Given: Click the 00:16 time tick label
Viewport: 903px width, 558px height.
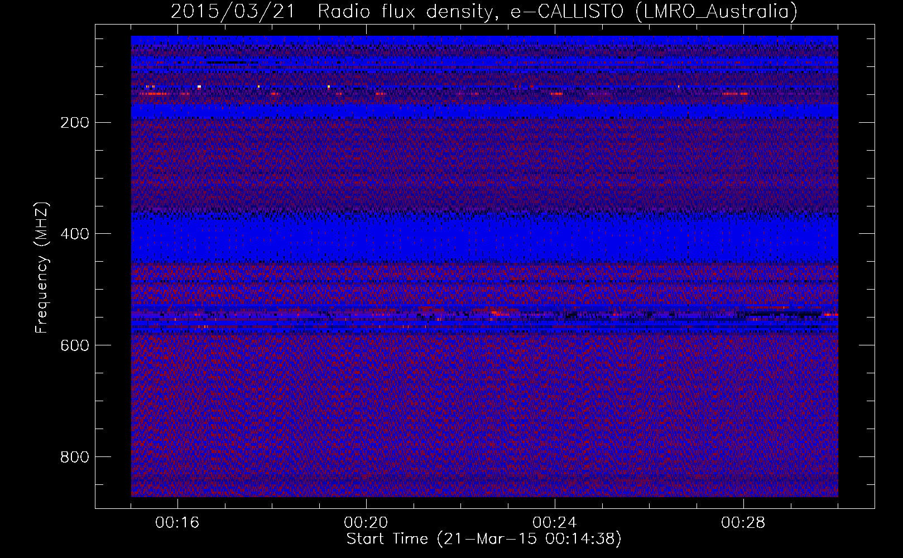Looking at the screenshot, I should pyautogui.click(x=177, y=523).
